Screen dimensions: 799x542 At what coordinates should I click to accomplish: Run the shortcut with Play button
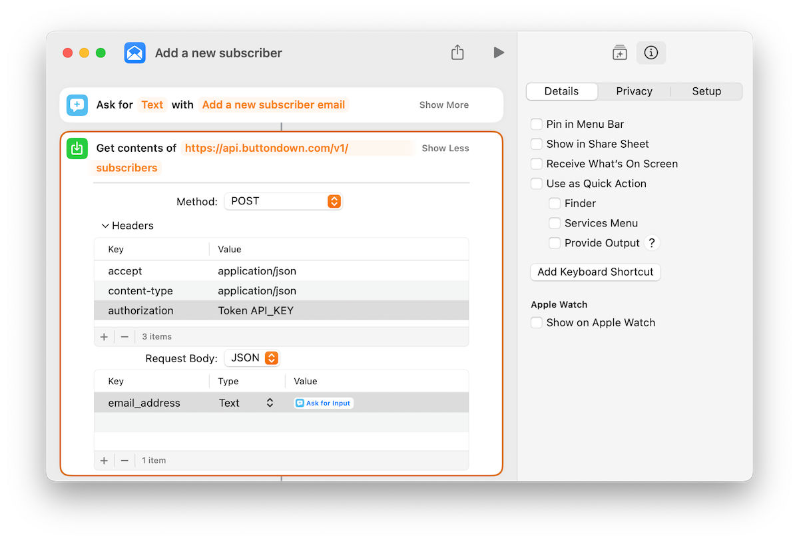(498, 53)
